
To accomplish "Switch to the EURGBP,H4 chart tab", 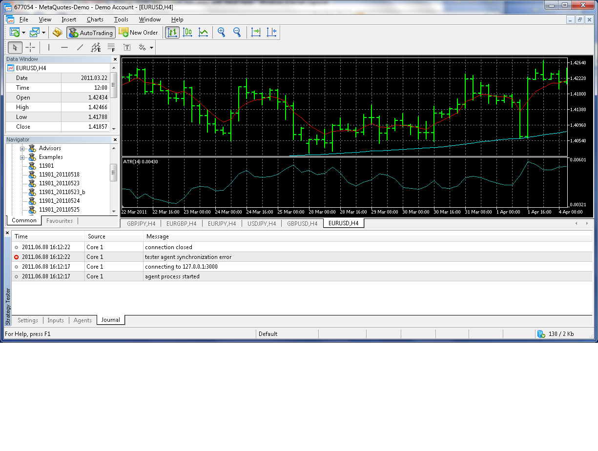I will point(181,223).
